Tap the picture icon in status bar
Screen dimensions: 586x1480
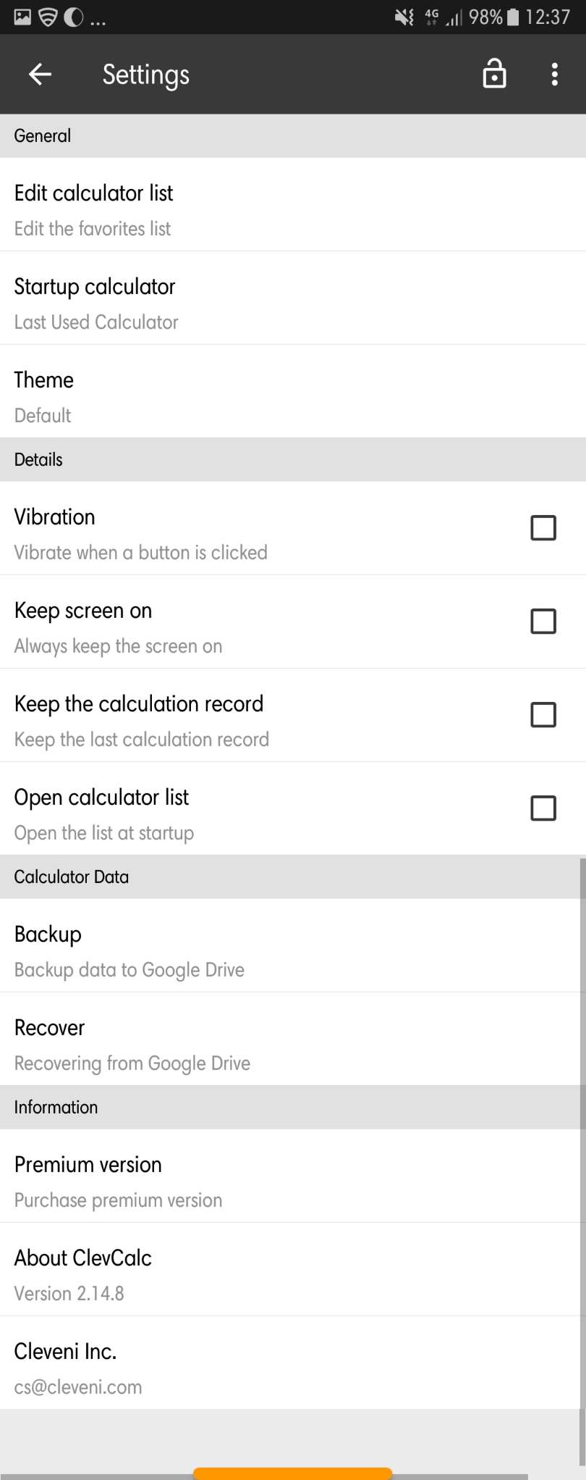click(x=22, y=17)
